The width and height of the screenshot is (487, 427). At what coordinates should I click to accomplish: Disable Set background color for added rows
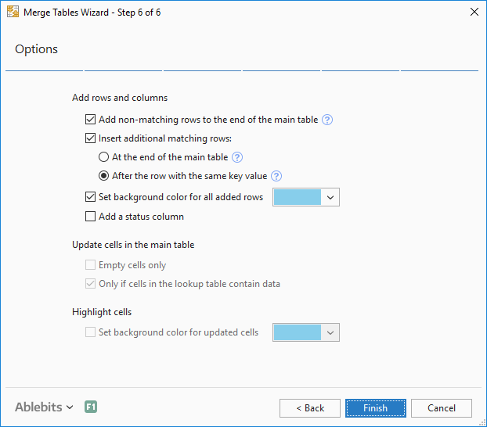tap(90, 197)
